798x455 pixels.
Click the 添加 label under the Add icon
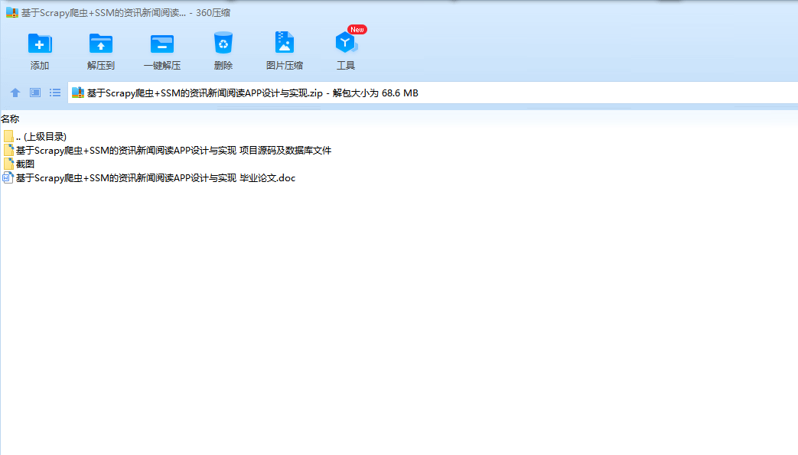(40, 66)
